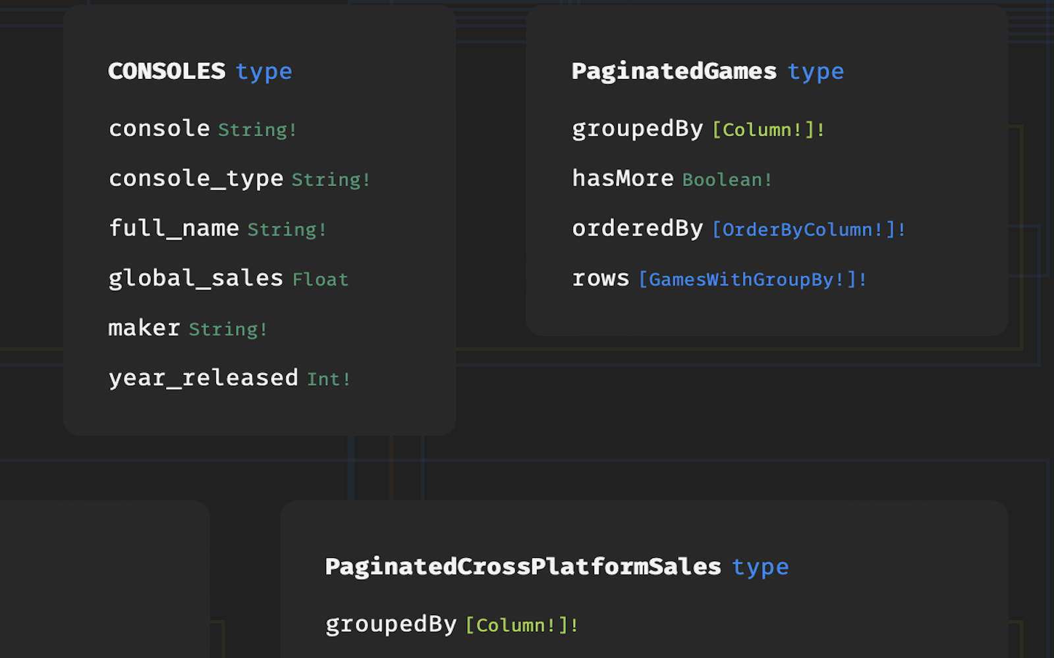The height and width of the screenshot is (658, 1054).
Task: Open the [GamesWithGroupBy!]! type link
Action: pos(752,280)
